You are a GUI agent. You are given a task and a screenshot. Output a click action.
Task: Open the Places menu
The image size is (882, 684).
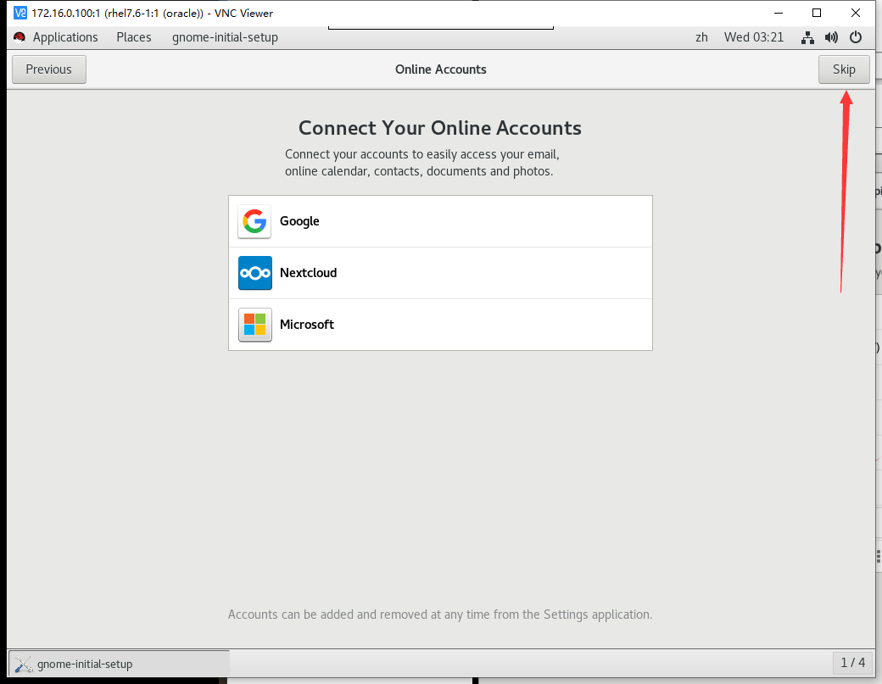(x=134, y=37)
